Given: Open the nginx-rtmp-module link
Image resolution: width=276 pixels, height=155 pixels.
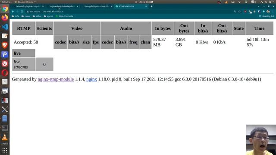Looking at the screenshot, I should (x=56, y=79).
